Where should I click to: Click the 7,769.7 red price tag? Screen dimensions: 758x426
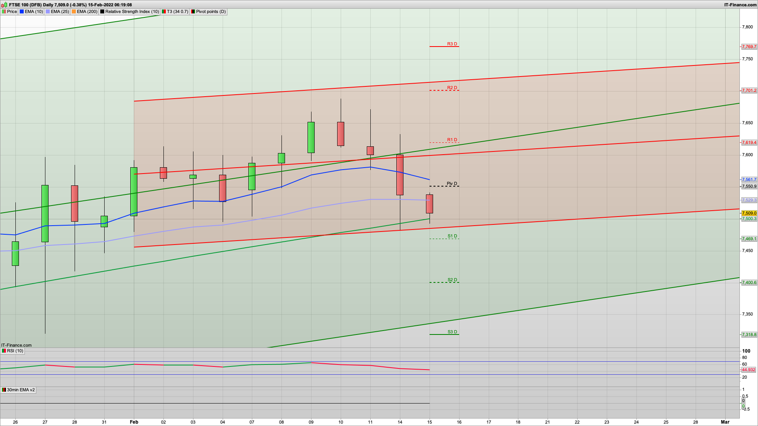coord(749,47)
